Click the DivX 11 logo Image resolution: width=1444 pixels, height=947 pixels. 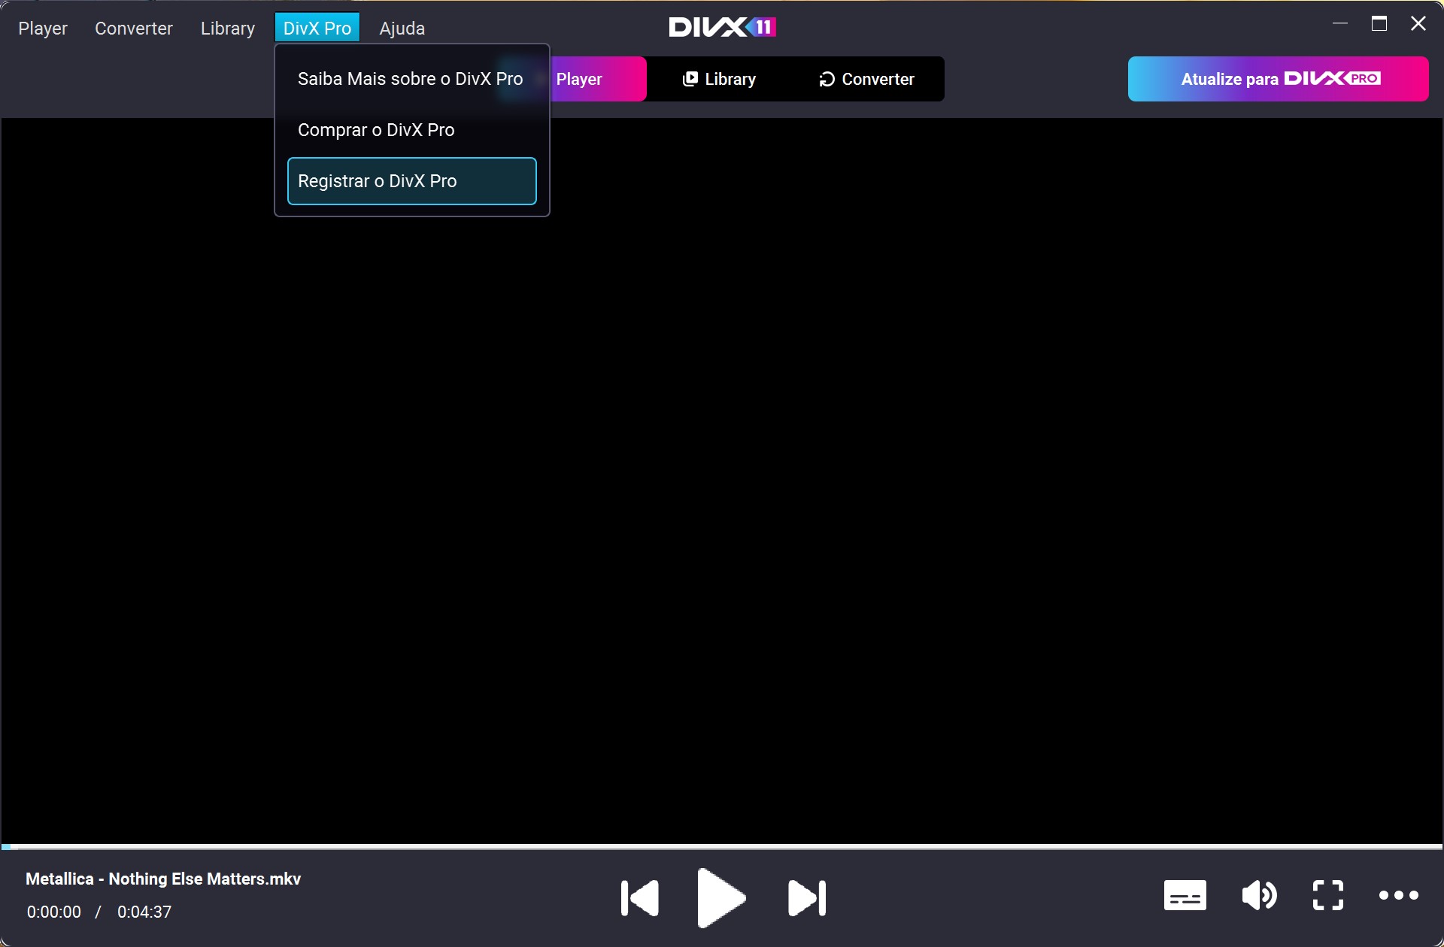click(721, 26)
